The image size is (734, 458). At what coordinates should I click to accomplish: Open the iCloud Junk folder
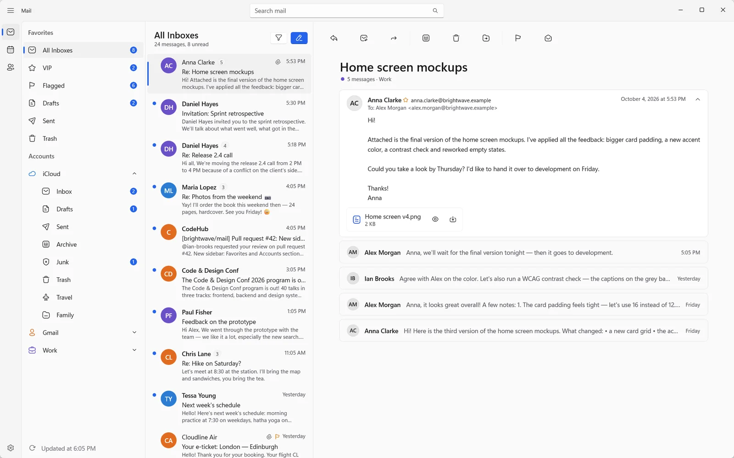(83, 262)
